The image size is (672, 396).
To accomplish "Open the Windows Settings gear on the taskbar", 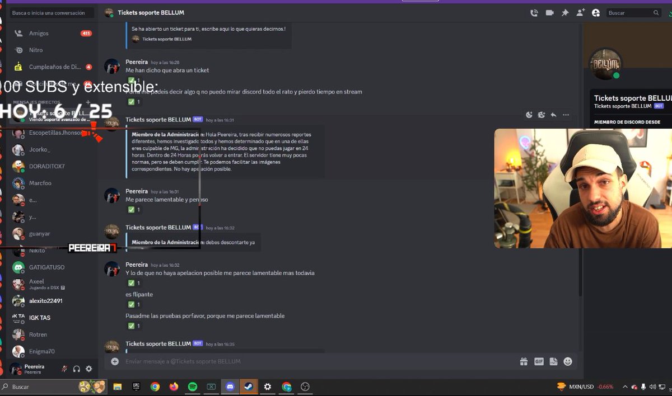I will [268, 386].
